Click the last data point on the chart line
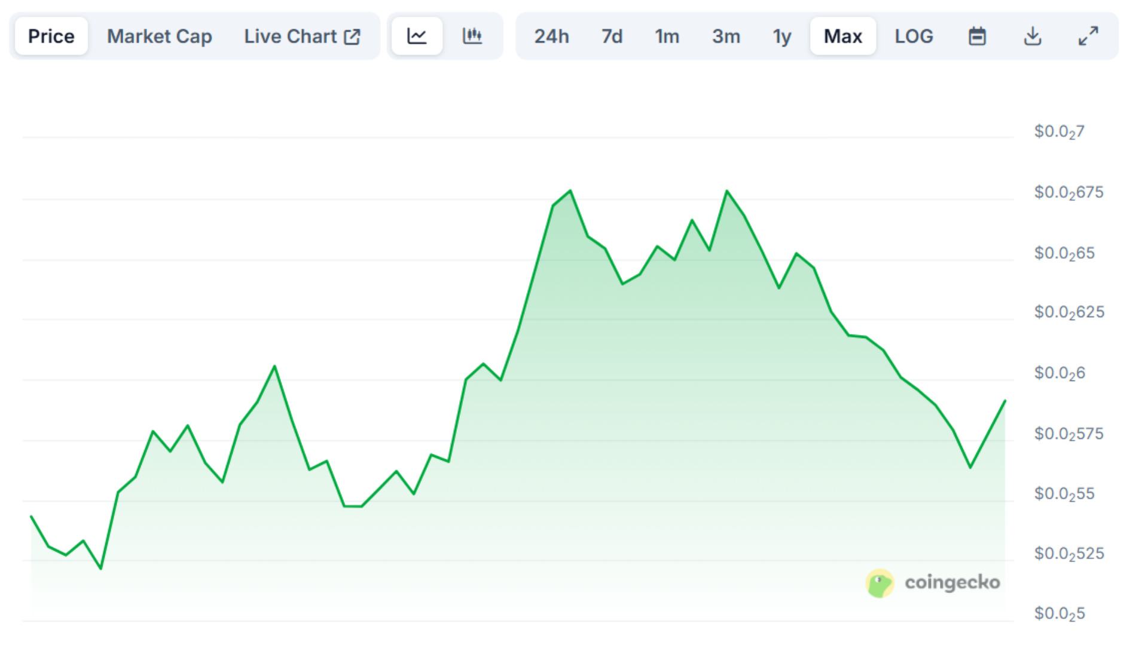This screenshot has height=645, width=1148. [x=1004, y=401]
